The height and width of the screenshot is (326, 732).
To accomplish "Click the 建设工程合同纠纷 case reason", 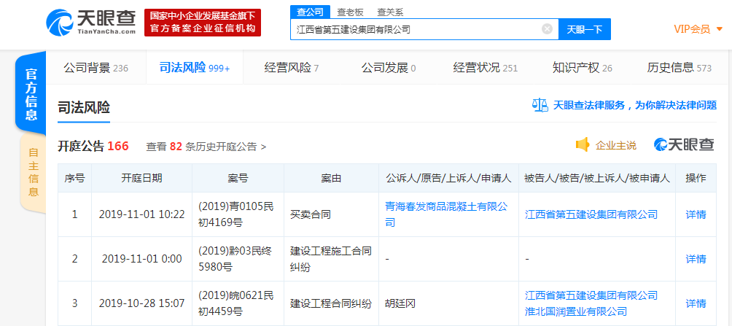I will (x=331, y=303).
